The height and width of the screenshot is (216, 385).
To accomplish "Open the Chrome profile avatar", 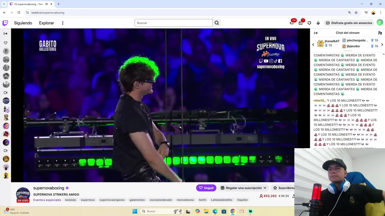I will click(x=373, y=13).
